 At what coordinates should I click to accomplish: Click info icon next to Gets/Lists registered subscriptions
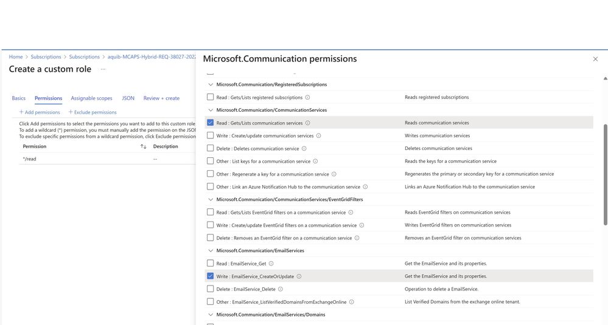coord(307,97)
